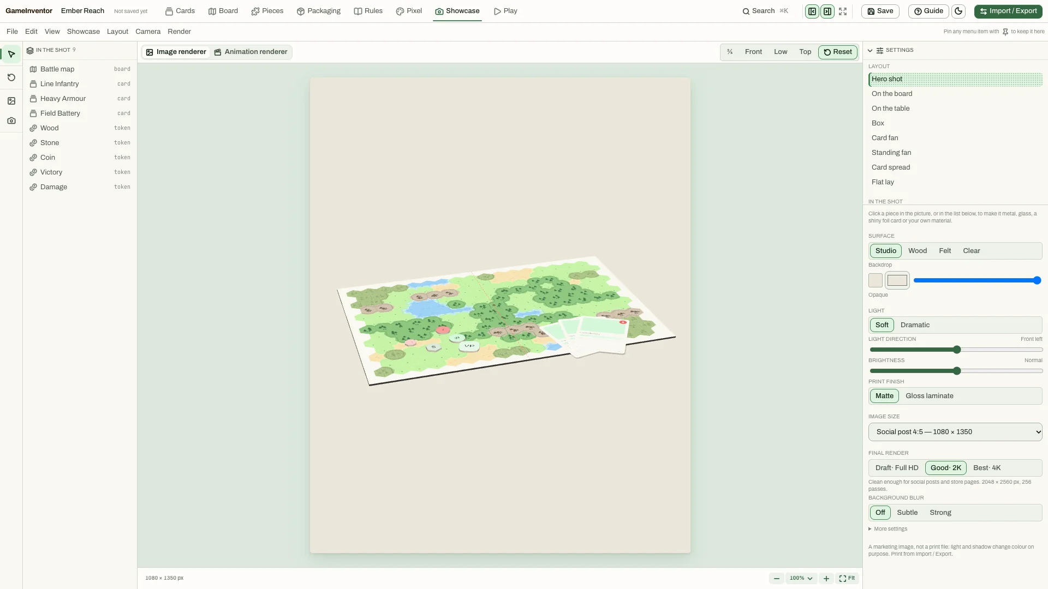Click the Line Infantry card icon
1048x589 pixels.
click(33, 84)
